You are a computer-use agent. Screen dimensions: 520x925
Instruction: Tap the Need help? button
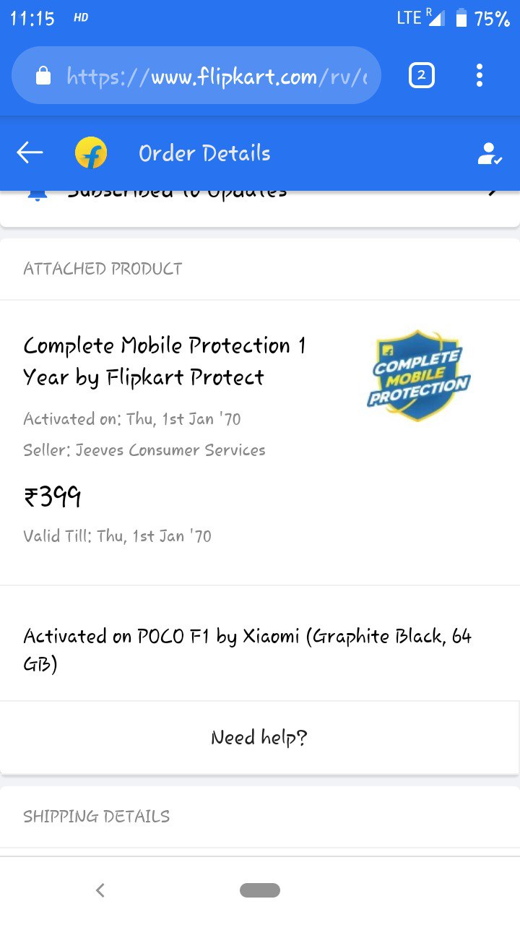(260, 737)
